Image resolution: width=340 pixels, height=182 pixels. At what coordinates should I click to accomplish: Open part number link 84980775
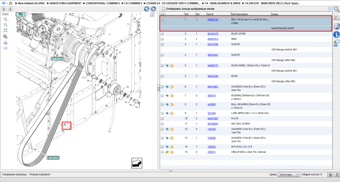[213, 65]
